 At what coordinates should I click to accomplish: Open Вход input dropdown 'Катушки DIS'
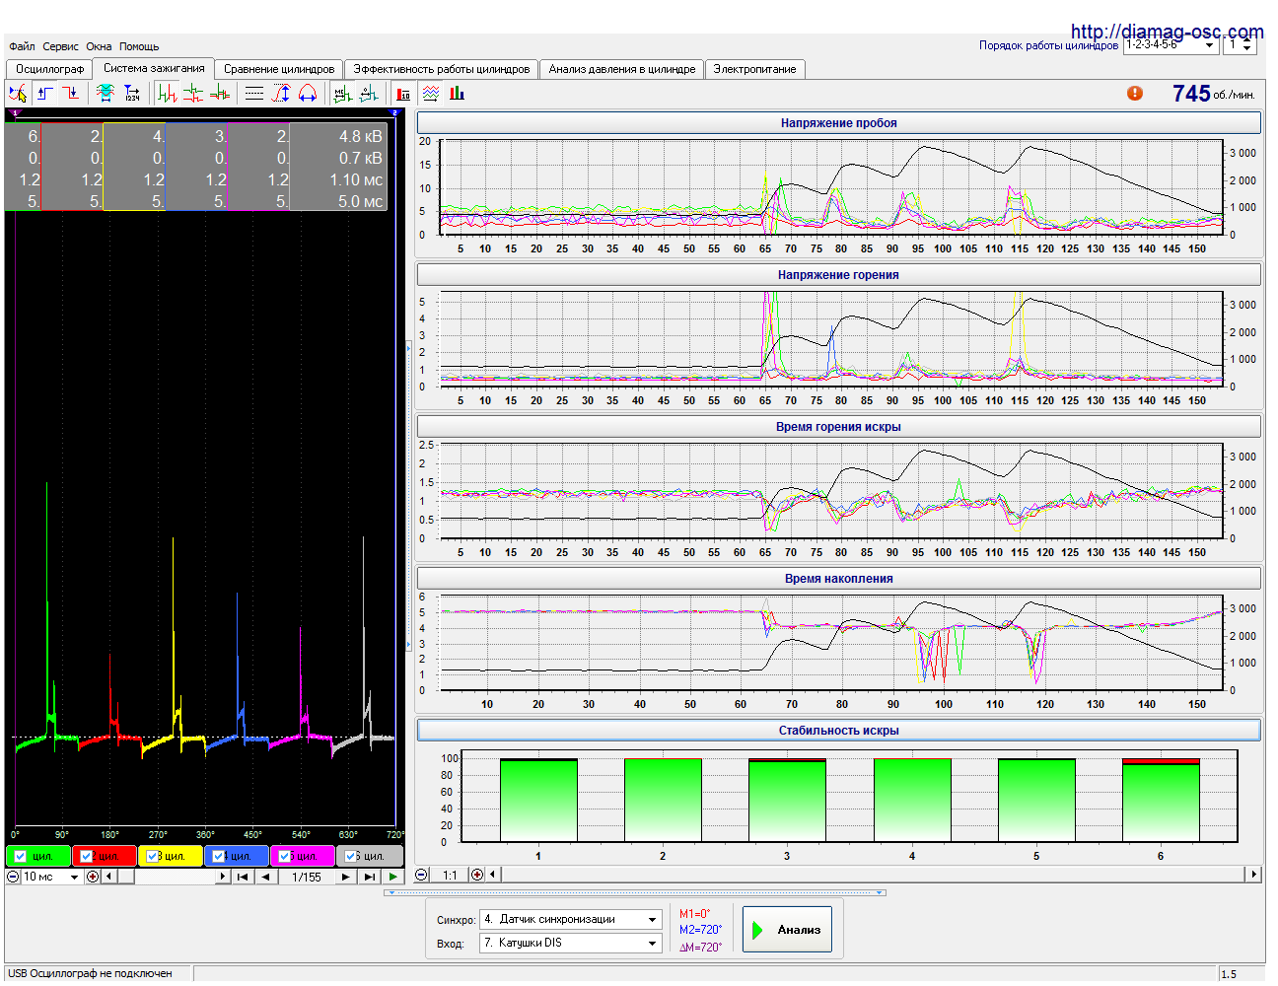point(570,943)
